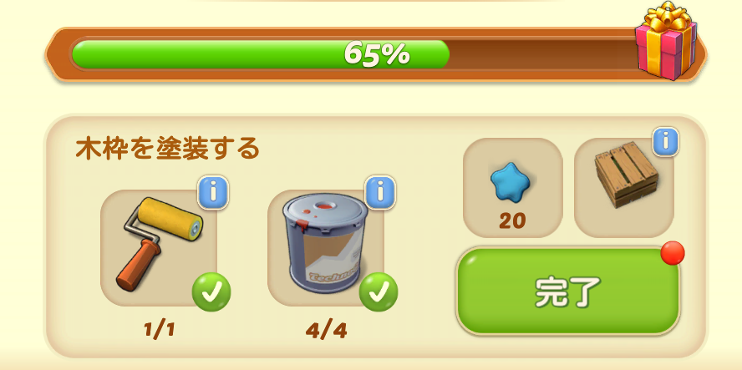Click the green checkmark on paint roller
The width and height of the screenshot is (742, 370).
click(211, 292)
